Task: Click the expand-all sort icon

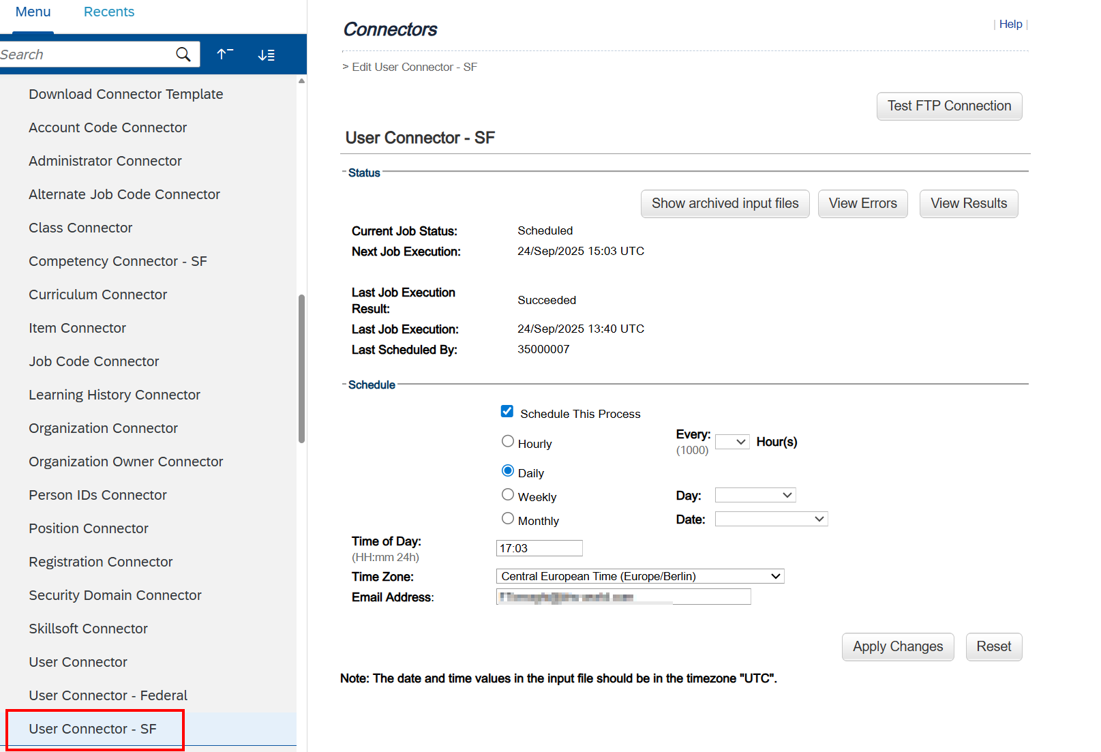Action: click(x=267, y=55)
